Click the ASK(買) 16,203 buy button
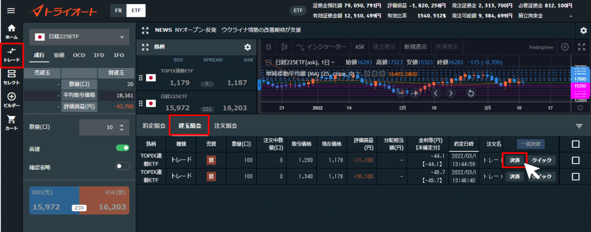 (104, 200)
